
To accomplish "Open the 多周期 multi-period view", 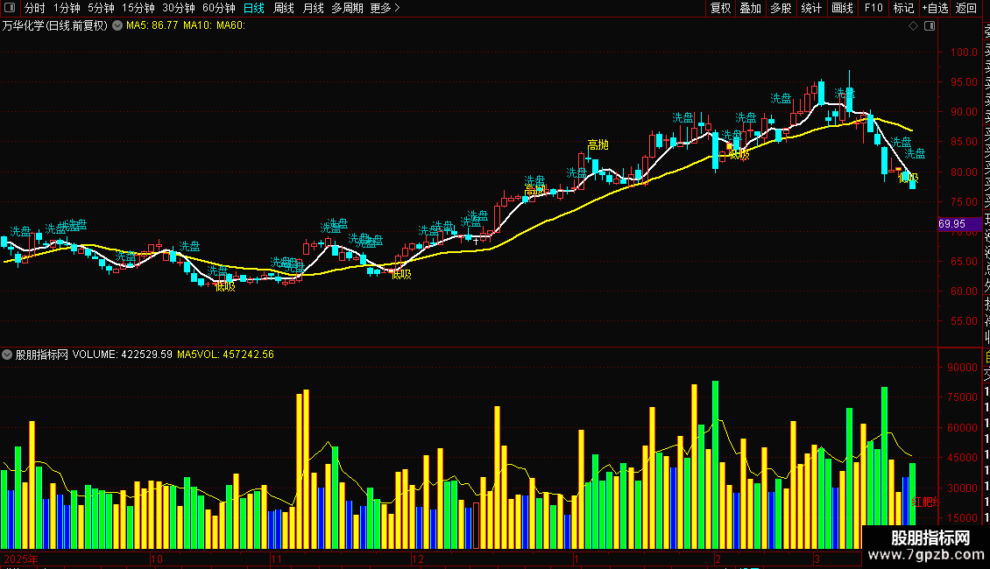I will point(347,8).
